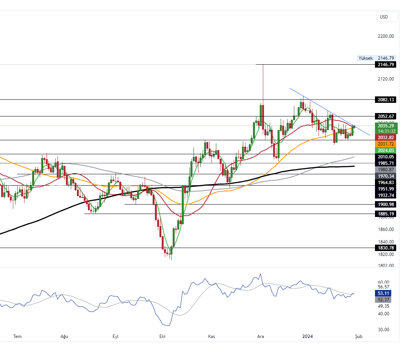Screen dimensions: 403x355
Task: Click the red 2032.82 moving average label
Action: coord(386,137)
